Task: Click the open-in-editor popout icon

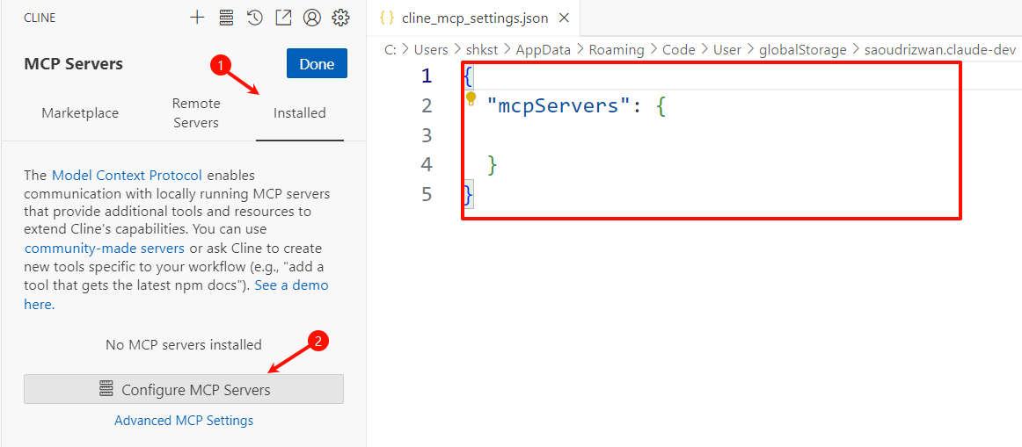Action: tap(283, 18)
